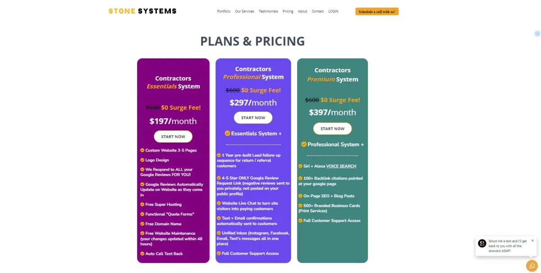The height and width of the screenshot is (273, 541).
Task: Click Schedule a call with us button
Action: click(x=377, y=12)
